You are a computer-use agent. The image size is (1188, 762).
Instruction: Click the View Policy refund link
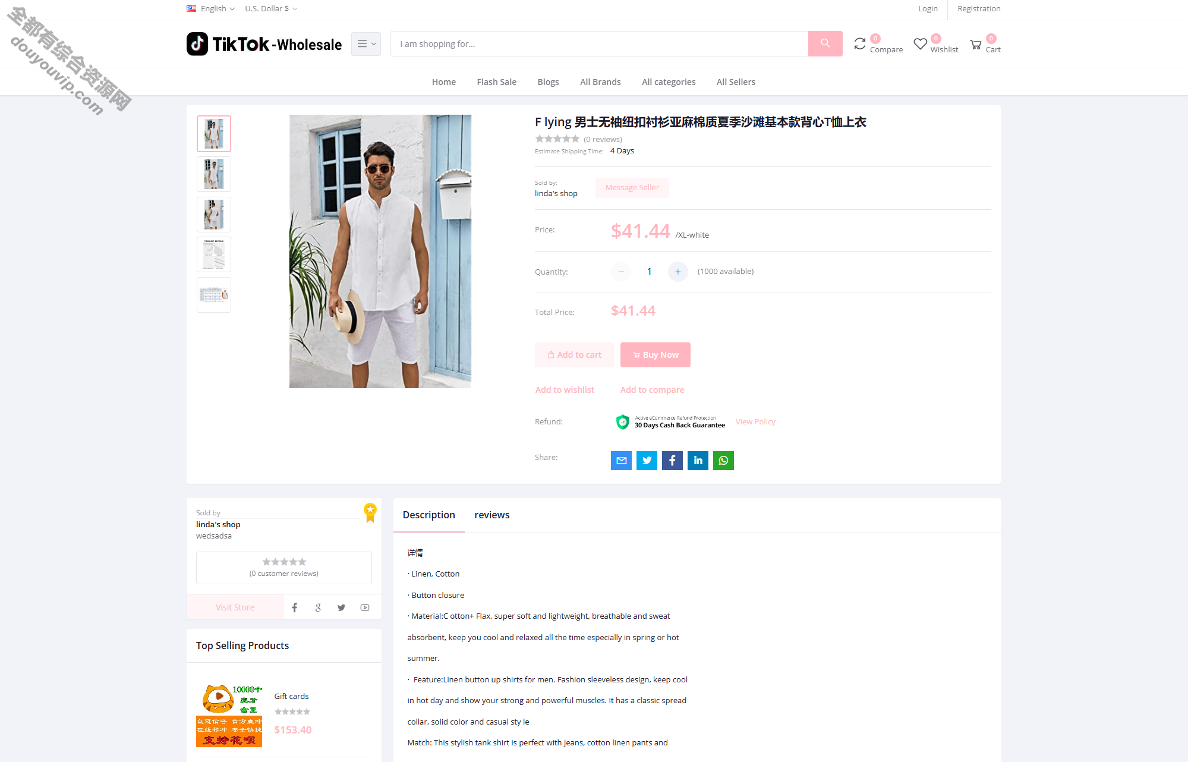point(754,421)
